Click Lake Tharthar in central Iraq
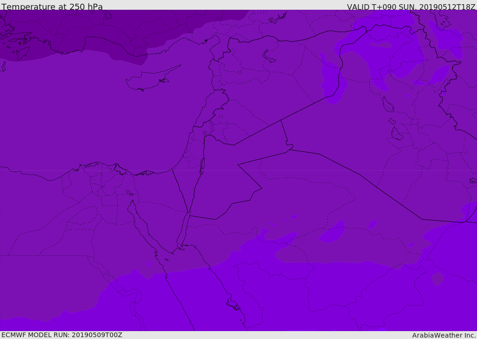 tap(388, 105)
